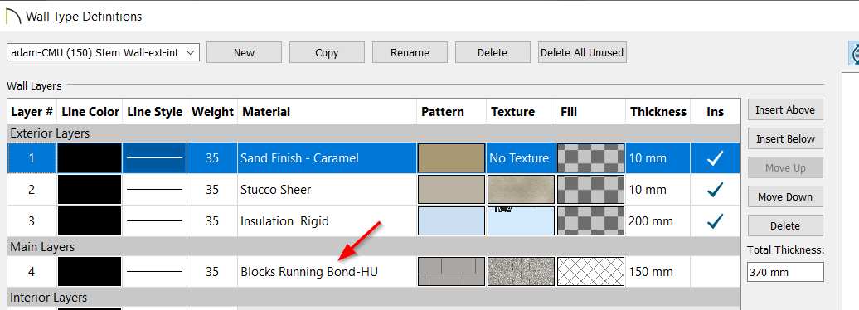The width and height of the screenshot is (859, 310).
Task: Click the Copy button
Action: click(327, 52)
